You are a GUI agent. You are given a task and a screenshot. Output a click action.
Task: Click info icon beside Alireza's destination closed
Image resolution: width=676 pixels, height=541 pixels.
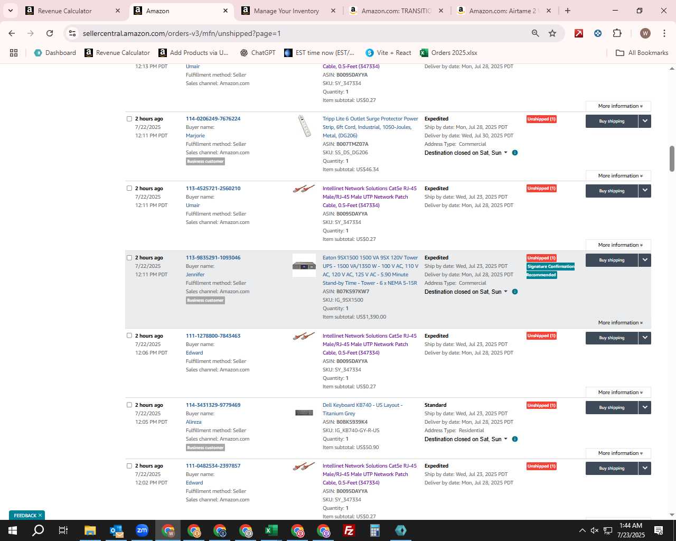coord(515,439)
